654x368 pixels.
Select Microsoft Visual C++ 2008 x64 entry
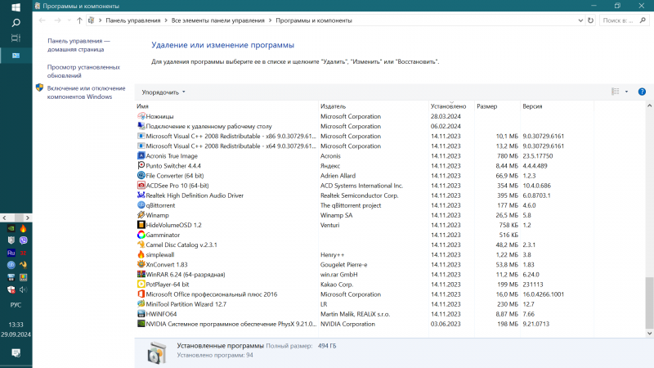click(x=365, y=146)
